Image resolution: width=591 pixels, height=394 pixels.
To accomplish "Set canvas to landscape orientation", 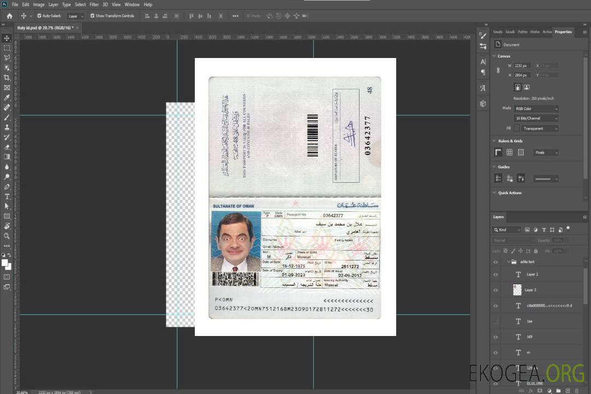I will (526, 87).
